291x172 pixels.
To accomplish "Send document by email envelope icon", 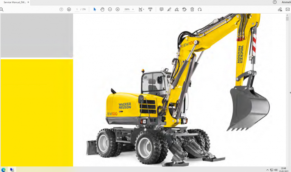I will [288, 9].
